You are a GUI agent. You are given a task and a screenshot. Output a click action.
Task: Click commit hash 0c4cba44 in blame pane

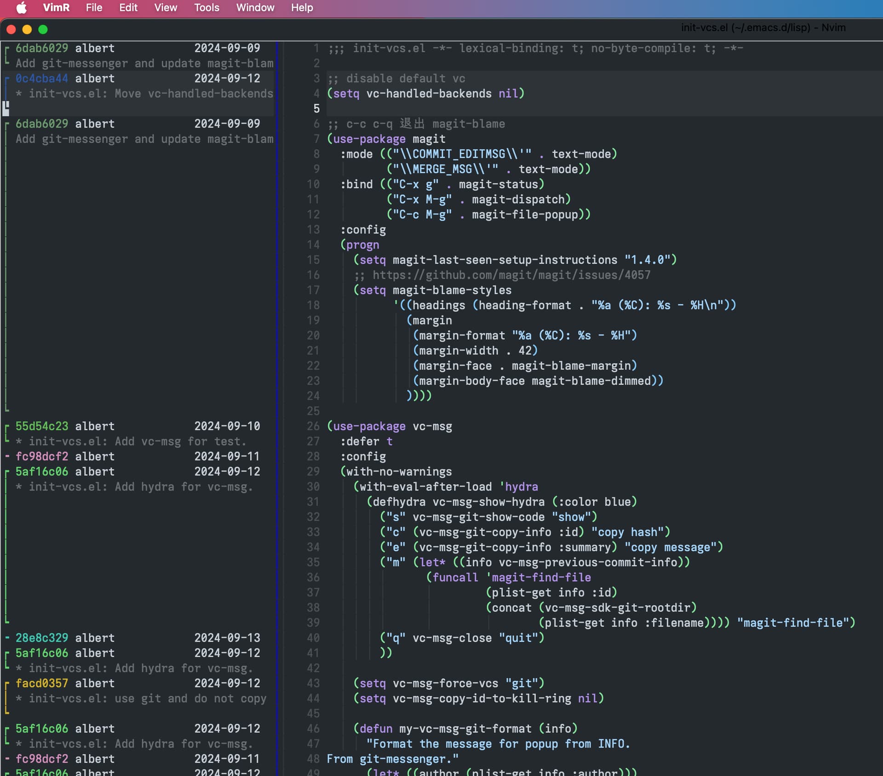[x=42, y=78]
